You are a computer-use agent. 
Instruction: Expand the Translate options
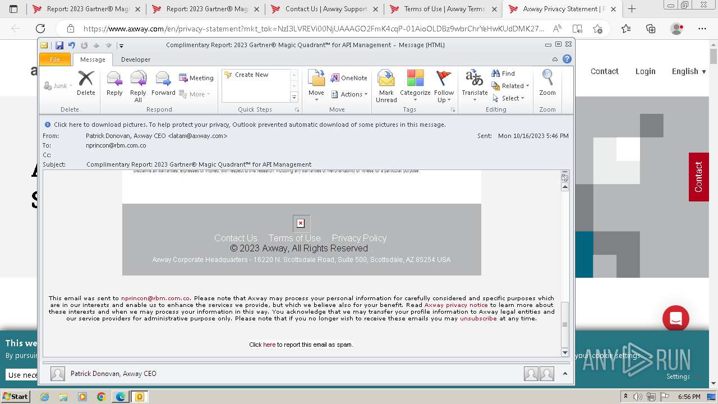click(x=475, y=86)
